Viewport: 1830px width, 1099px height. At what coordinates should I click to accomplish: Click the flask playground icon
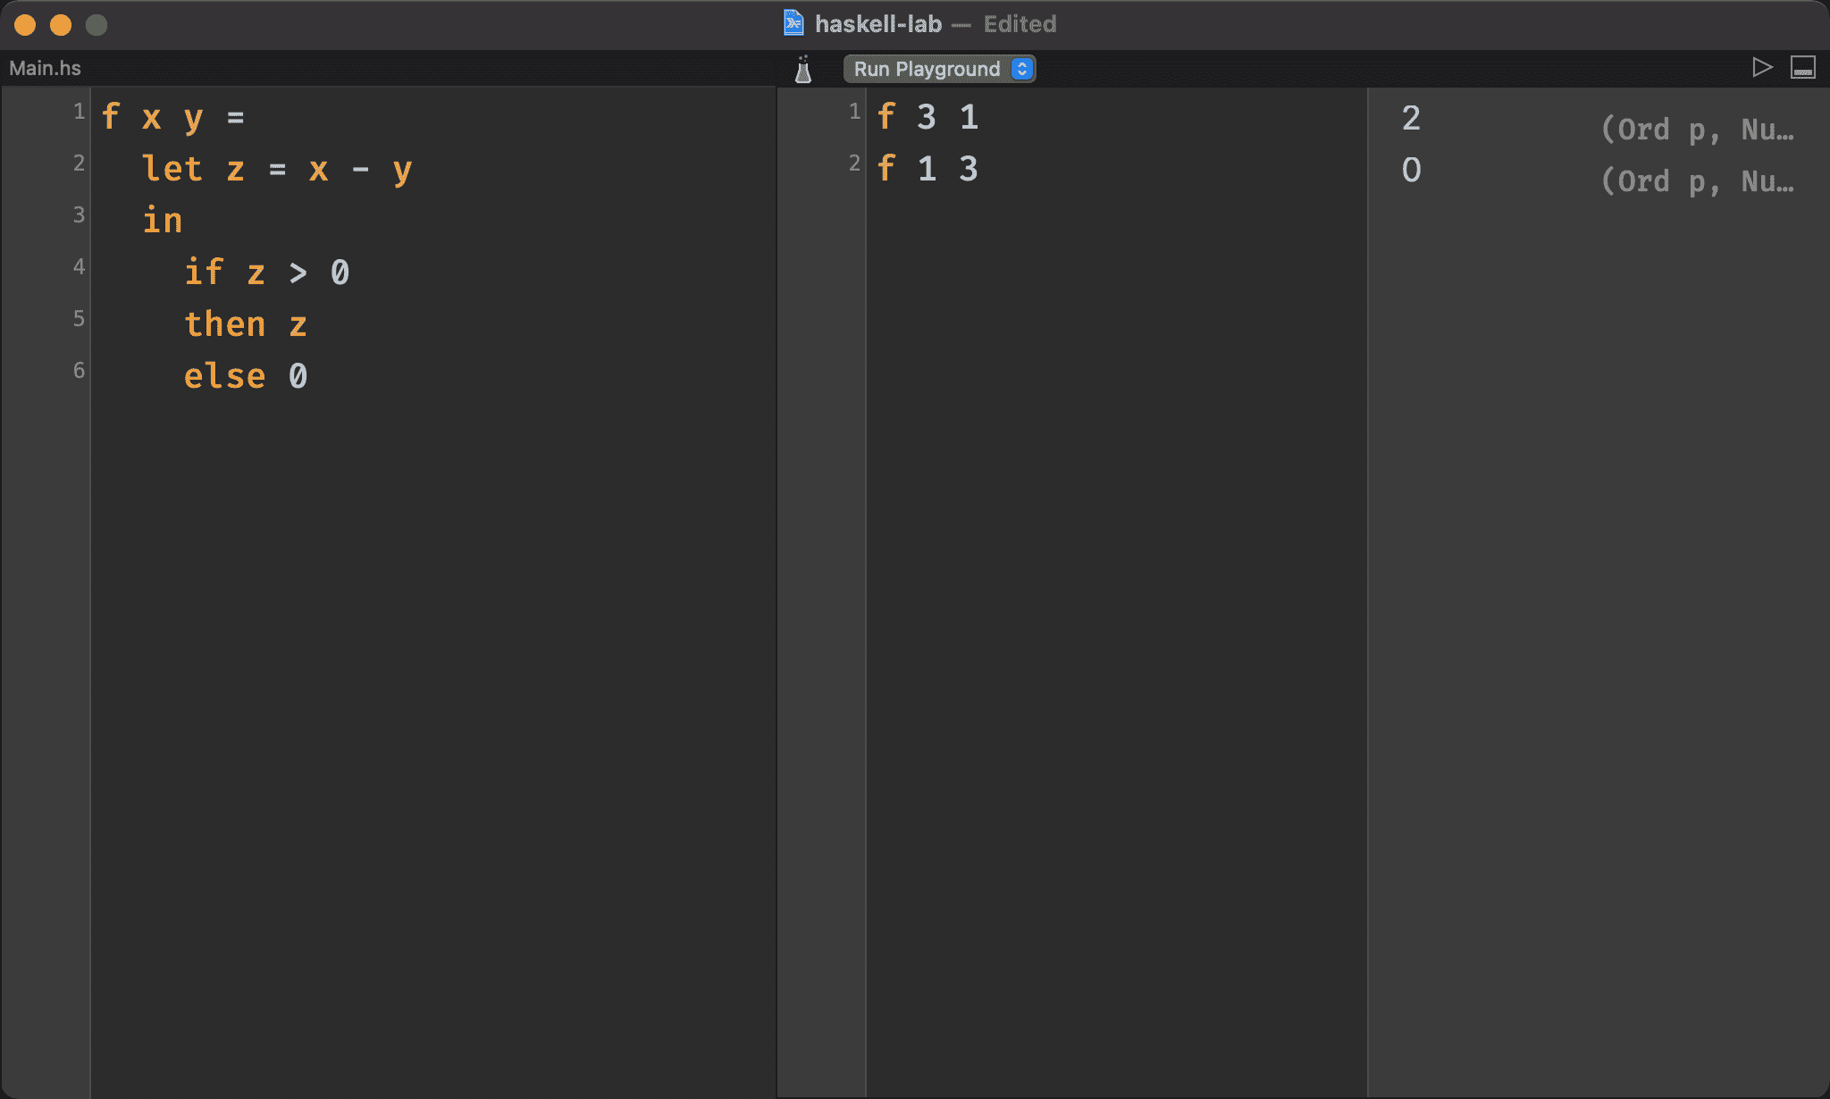coord(803,69)
